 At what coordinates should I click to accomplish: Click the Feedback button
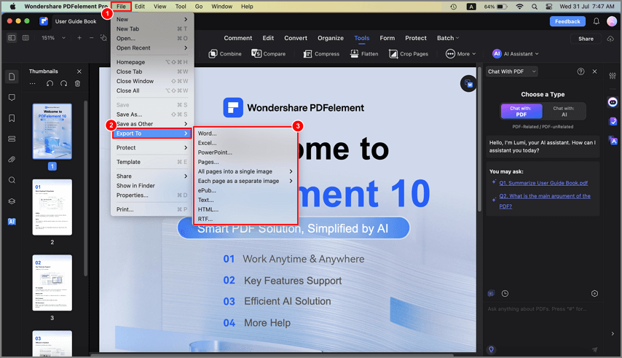pos(567,21)
